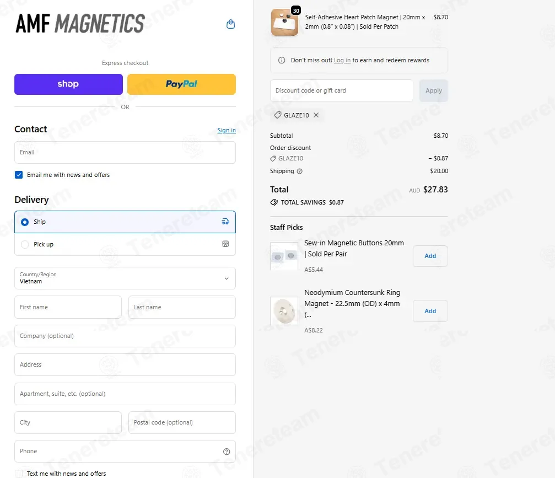Click the Log in rewards link
Viewport: 555px width, 478px height.
pos(342,60)
